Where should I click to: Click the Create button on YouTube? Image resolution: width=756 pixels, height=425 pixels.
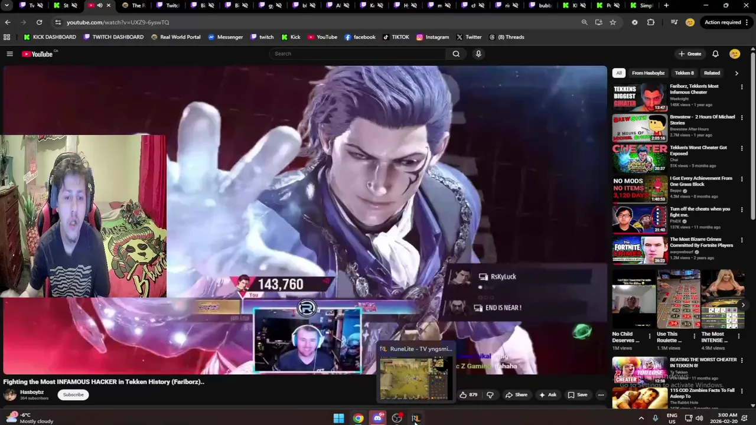point(690,54)
